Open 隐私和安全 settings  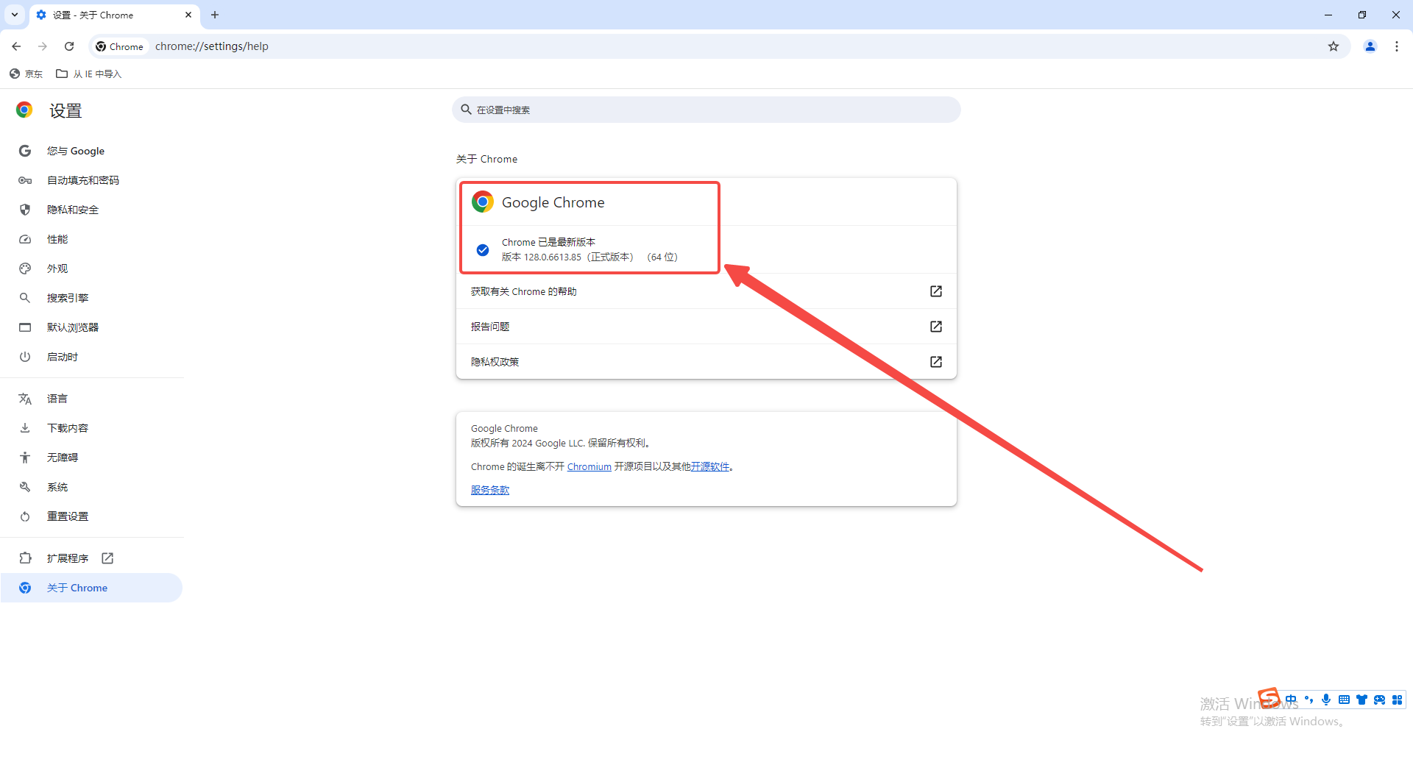click(x=91, y=210)
